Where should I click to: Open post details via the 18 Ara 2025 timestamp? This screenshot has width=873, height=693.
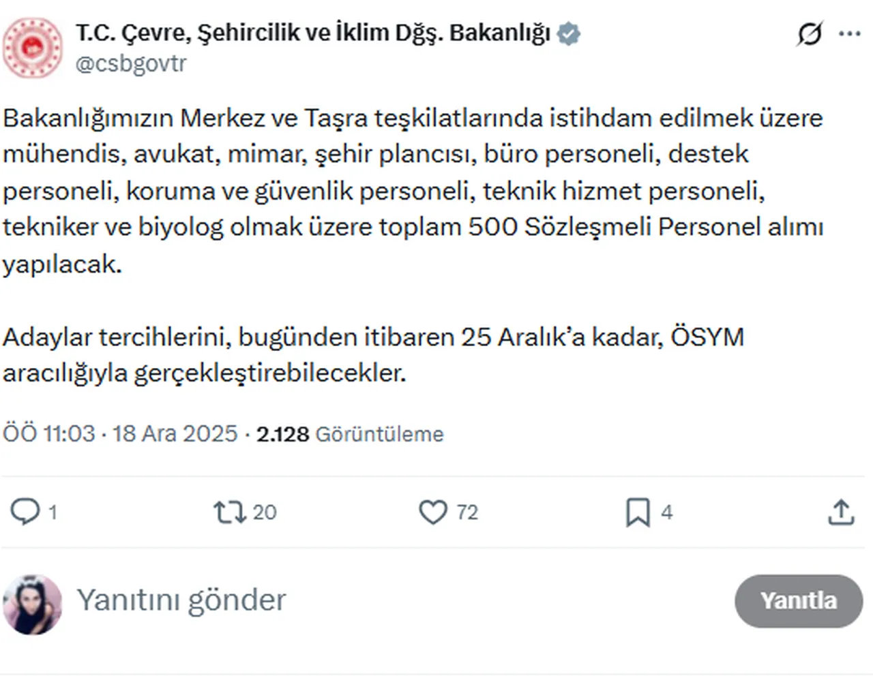pyautogui.click(x=176, y=433)
